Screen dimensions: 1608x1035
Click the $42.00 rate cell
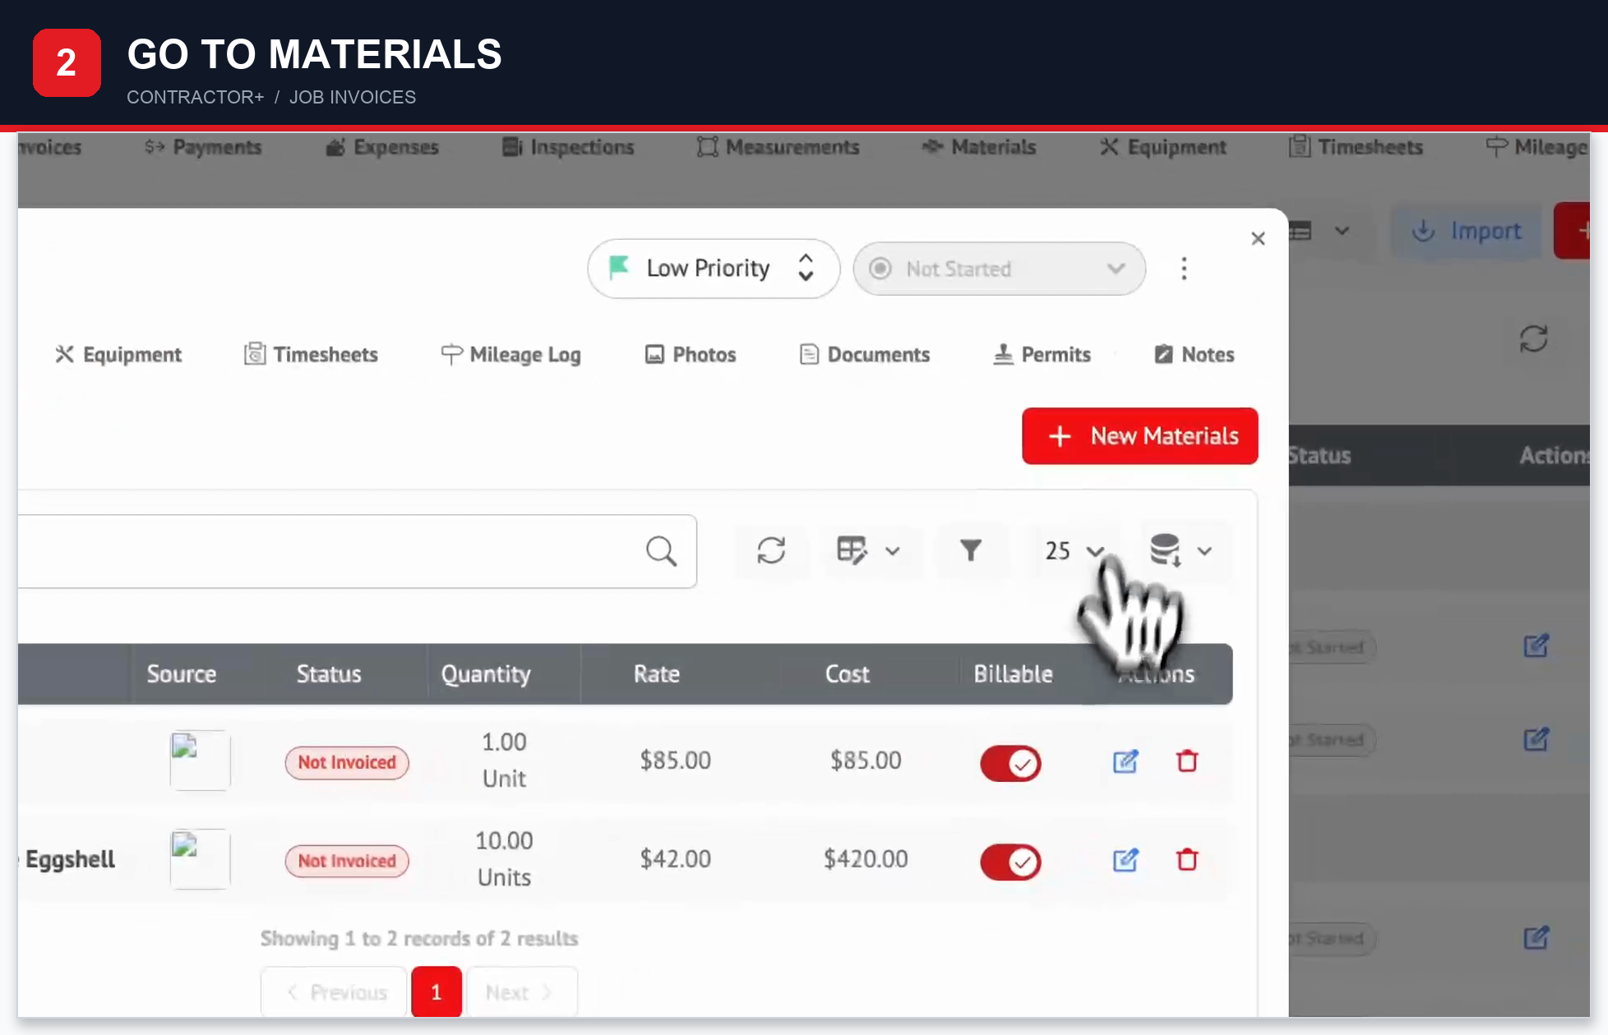coord(675,859)
